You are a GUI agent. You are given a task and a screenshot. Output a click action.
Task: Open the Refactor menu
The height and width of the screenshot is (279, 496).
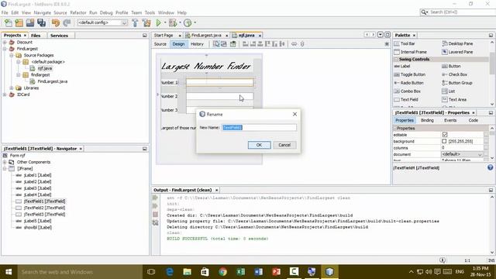pyautogui.click(x=78, y=12)
